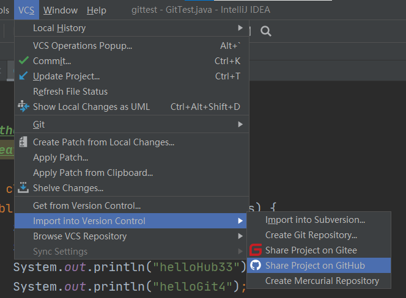Choose Create Mercurial Repository
406x298 pixels.
point(319,281)
